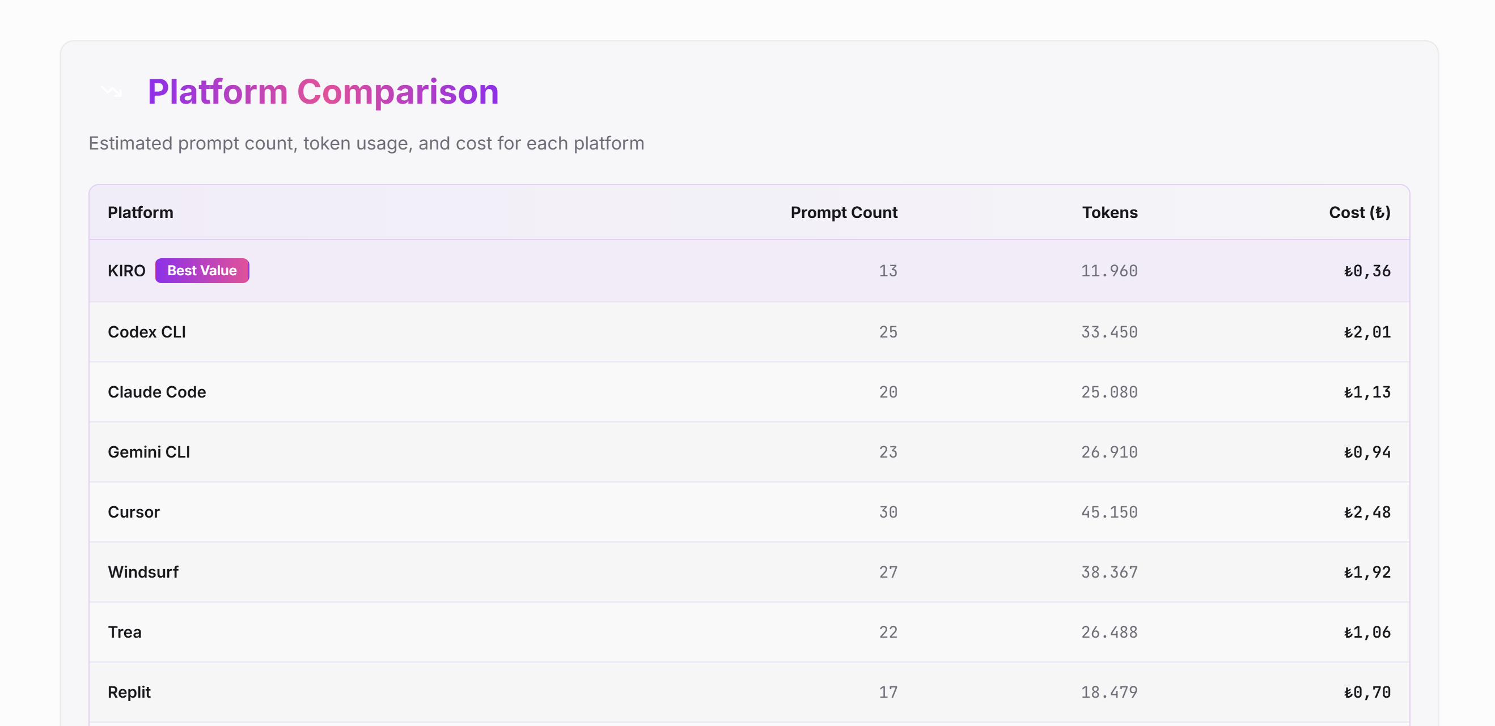Click the Cost (₺) column header
Viewport: 1495px width, 726px height.
[1359, 212]
